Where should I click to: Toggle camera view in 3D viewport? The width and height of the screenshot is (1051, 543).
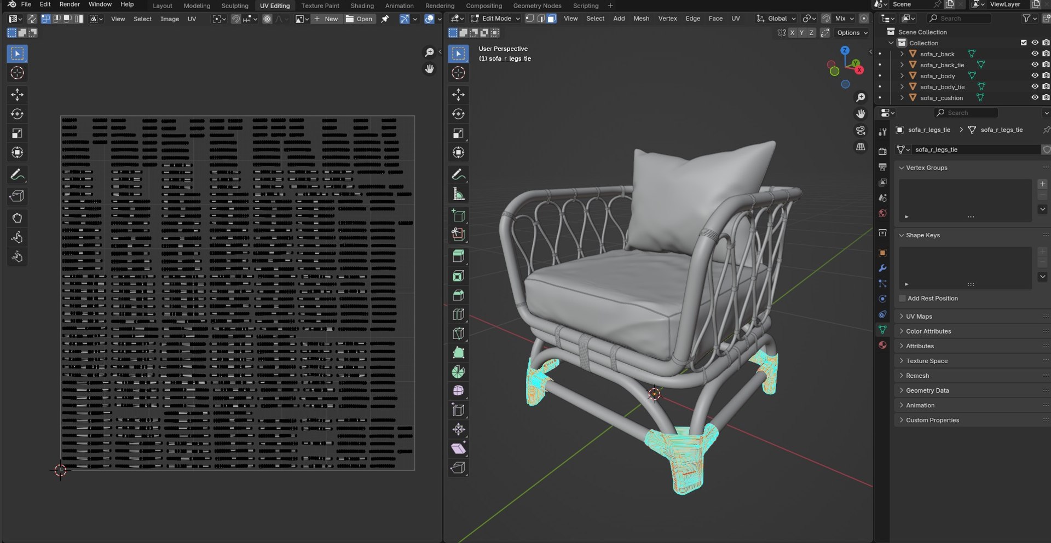(861, 130)
